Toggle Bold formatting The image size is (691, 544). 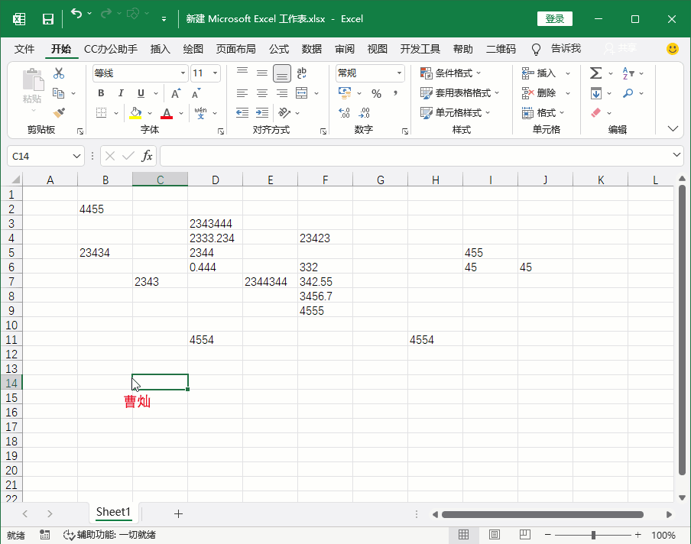[101, 93]
